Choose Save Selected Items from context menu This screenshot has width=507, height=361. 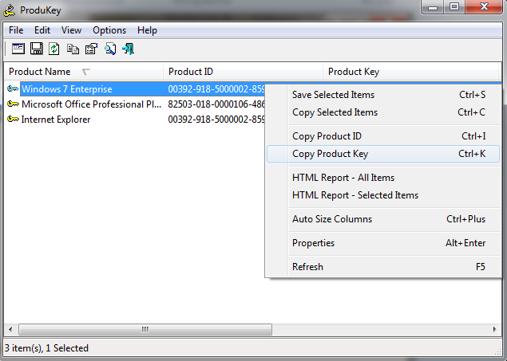(x=383, y=95)
